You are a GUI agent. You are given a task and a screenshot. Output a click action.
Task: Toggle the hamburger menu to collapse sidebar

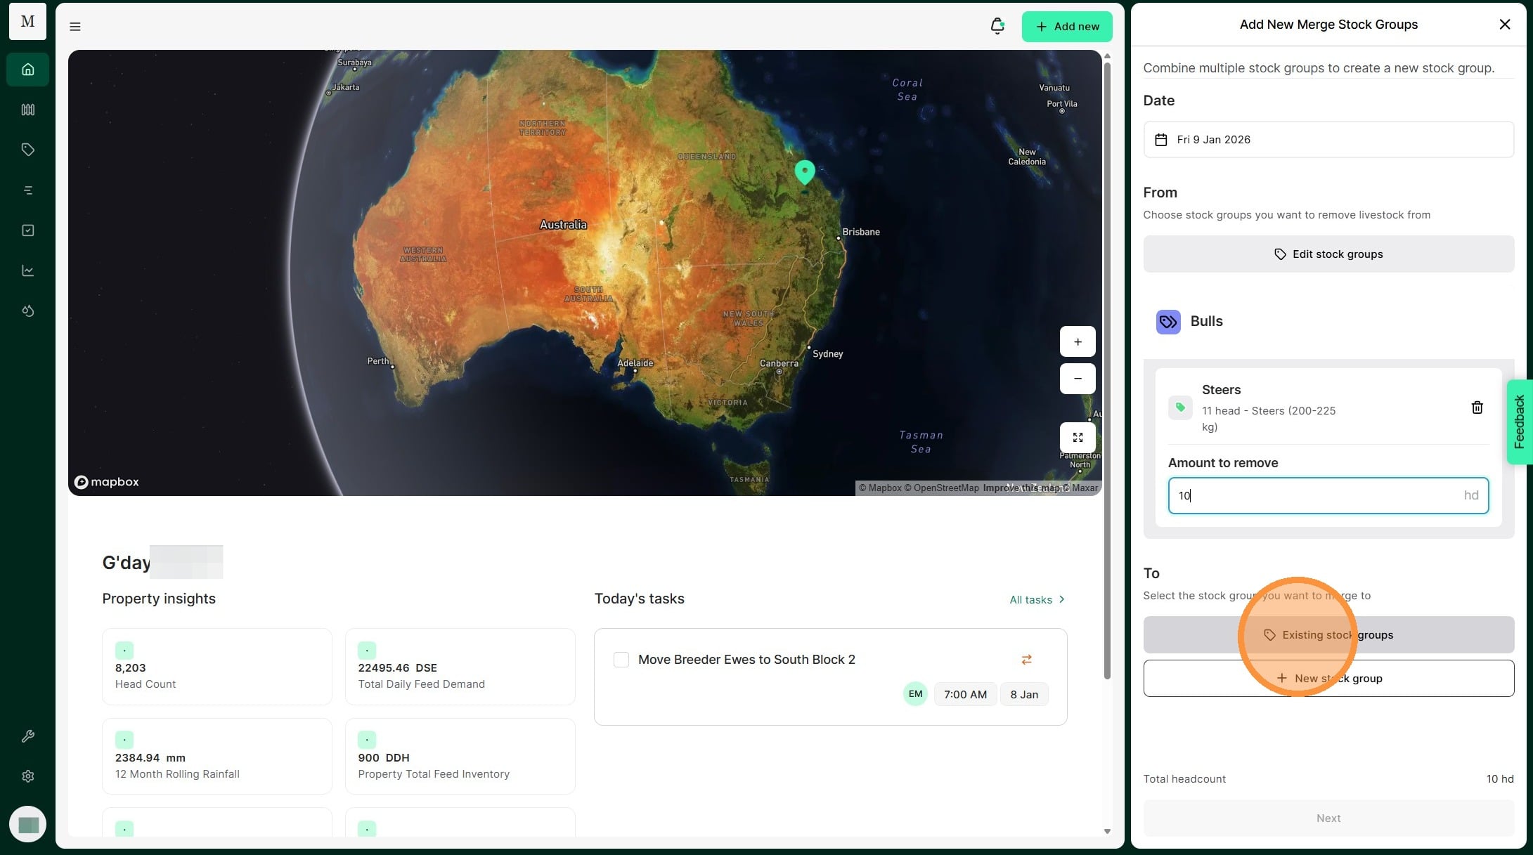(x=75, y=27)
